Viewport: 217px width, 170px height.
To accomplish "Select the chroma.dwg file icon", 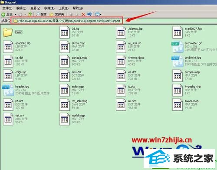I will point(121,61).
